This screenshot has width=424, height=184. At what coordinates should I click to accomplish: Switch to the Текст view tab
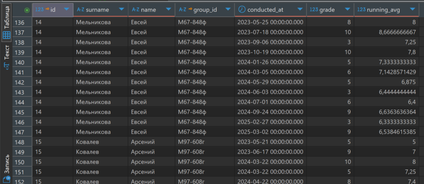click(x=7, y=57)
